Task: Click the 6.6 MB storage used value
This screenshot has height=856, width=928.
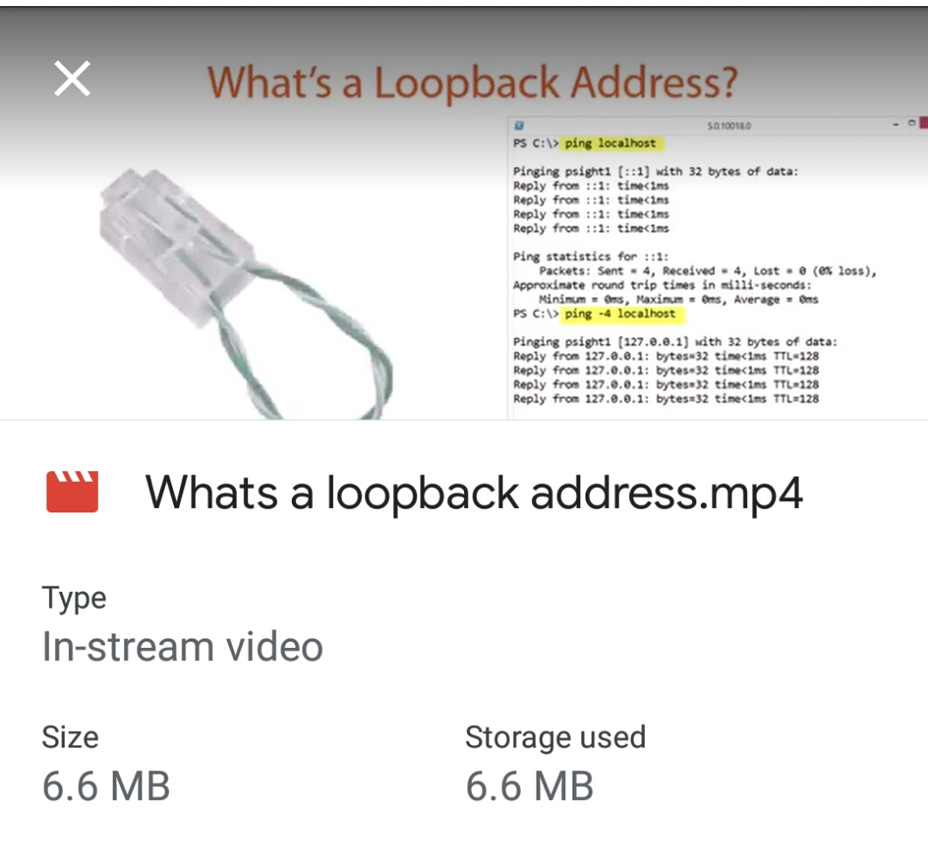Action: coord(530,786)
